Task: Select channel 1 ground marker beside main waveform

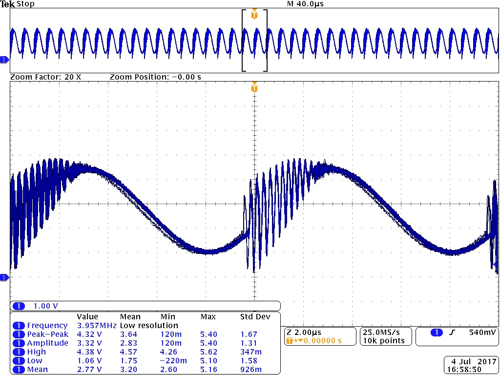Action: [x=4, y=278]
